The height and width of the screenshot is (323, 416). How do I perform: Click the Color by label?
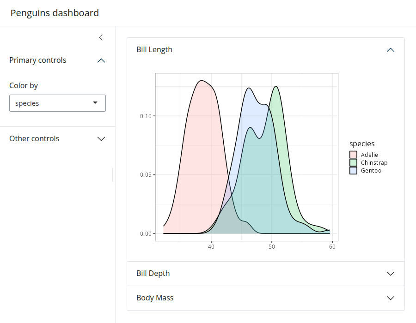[x=24, y=86]
